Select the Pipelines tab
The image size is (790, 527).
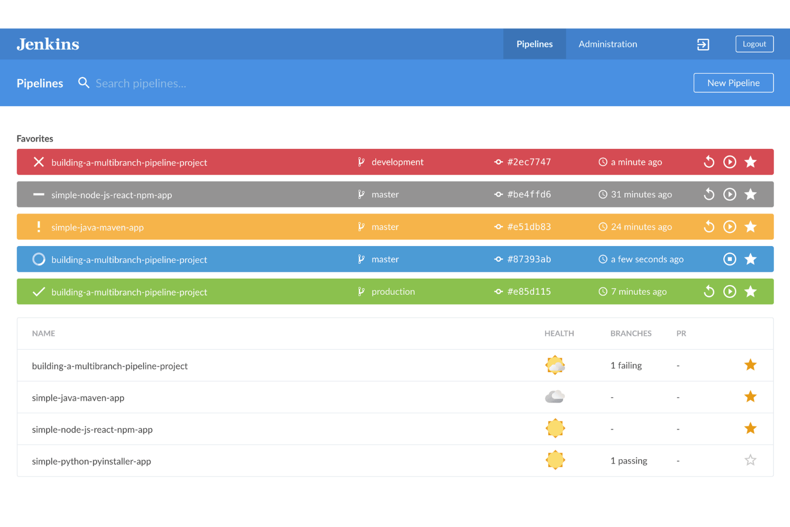pyautogui.click(x=534, y=44)
